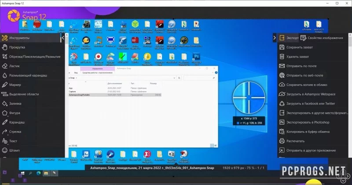Screen dimensions: 352x185
Task: Click the round right-arrow next capture button
Action: coord(347,176)
